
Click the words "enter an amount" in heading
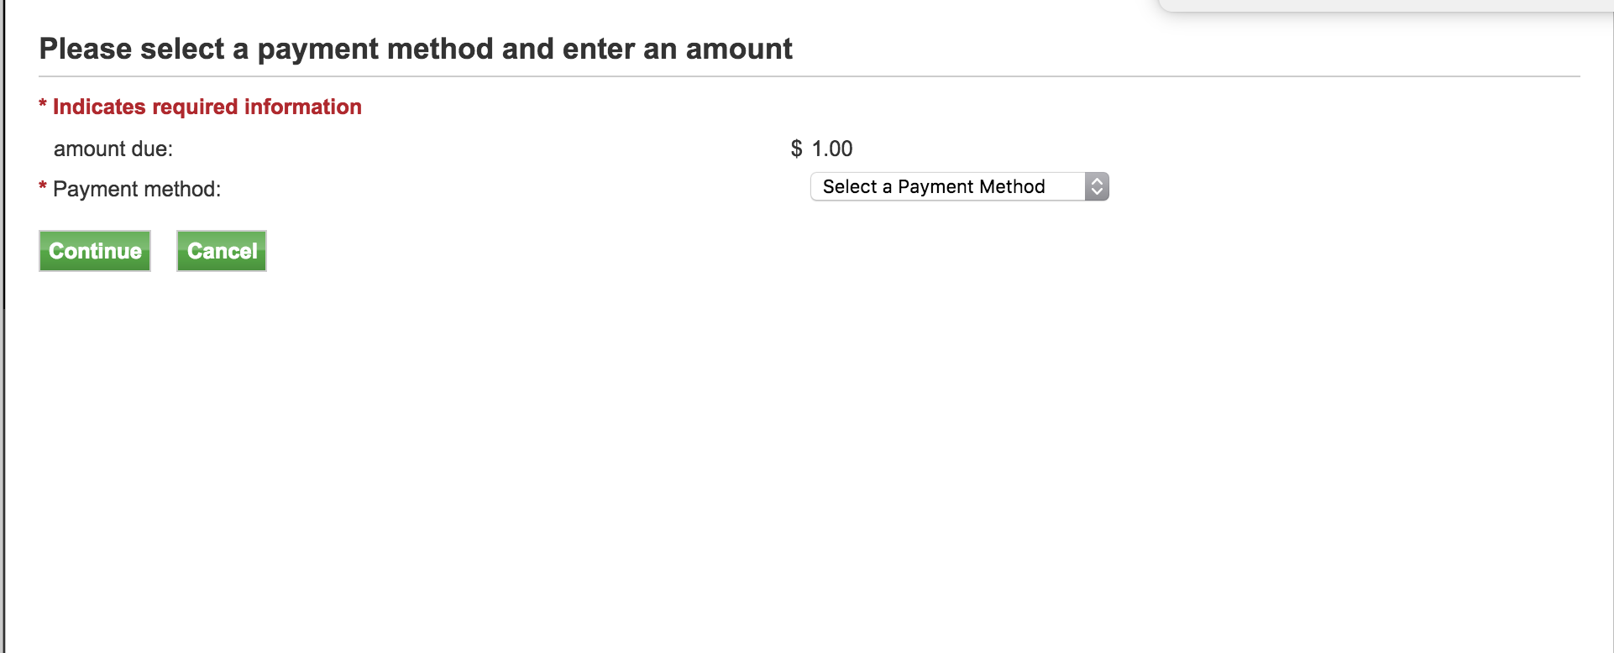pos(677,49)
